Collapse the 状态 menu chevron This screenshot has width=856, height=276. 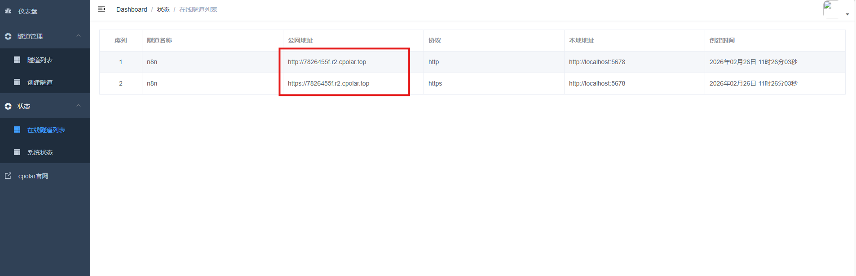tap(79, 106)
